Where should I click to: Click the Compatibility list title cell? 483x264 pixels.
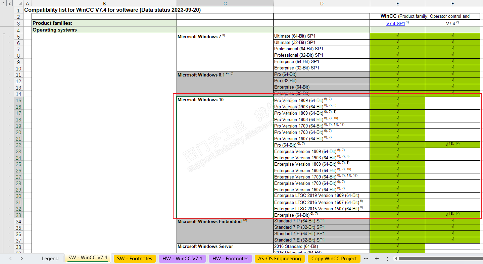click(112, 10)
